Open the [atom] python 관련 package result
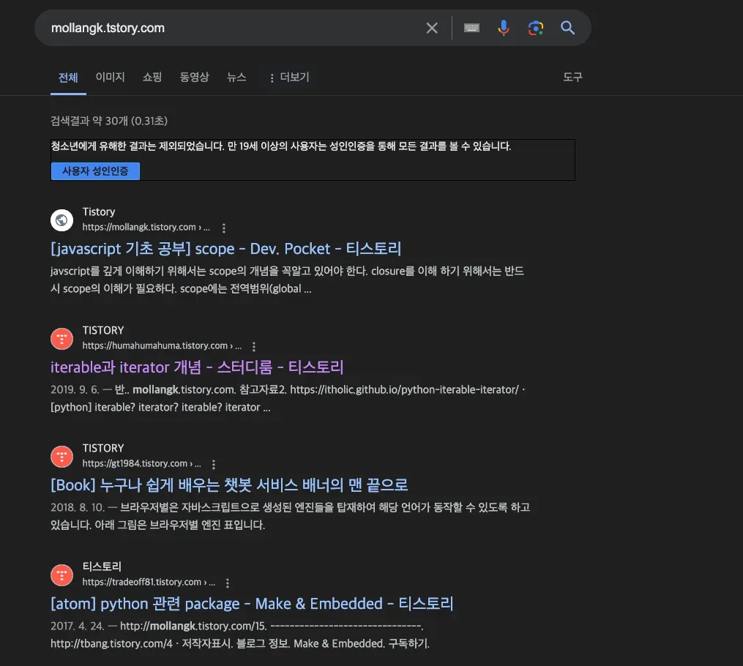This screenshot has height=666, width=743. point(252,604)
